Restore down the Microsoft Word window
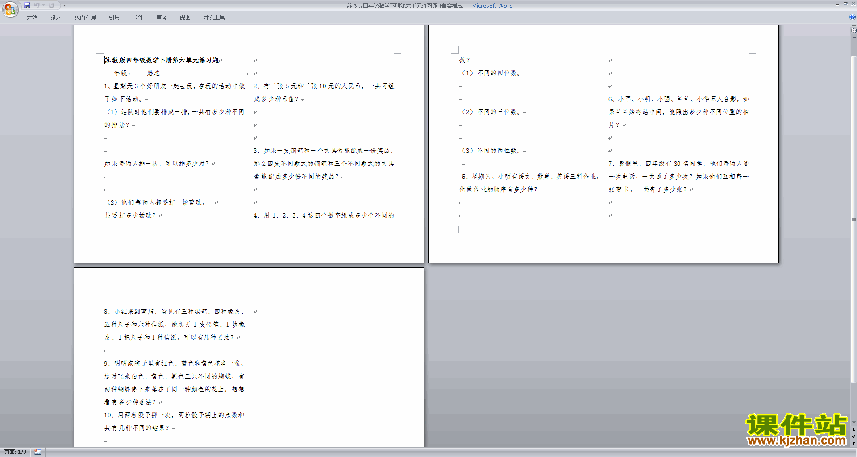Viewport: 857px width, 457px height. [x=845, y=4]
